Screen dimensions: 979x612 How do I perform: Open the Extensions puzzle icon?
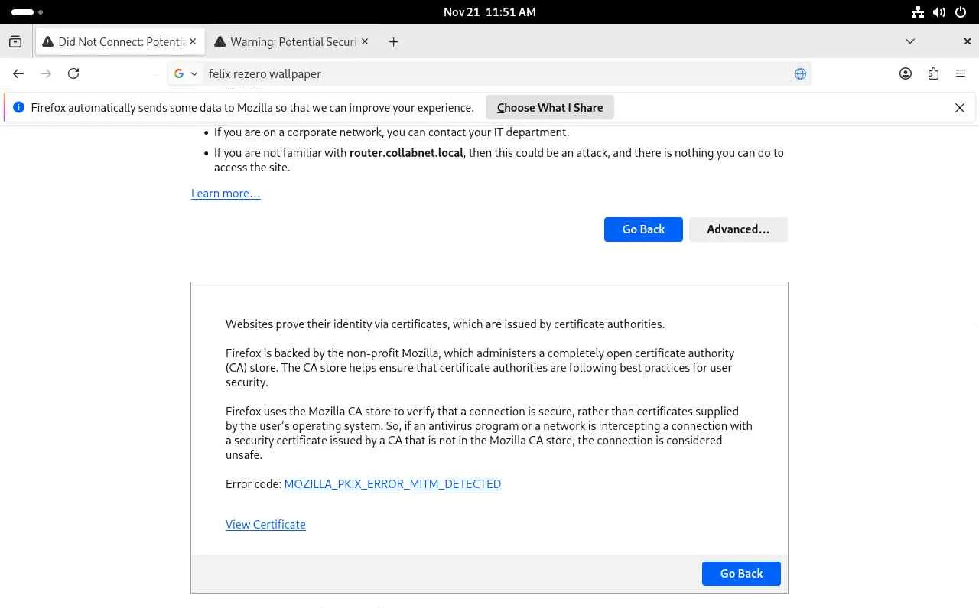[x=933, y=73]
